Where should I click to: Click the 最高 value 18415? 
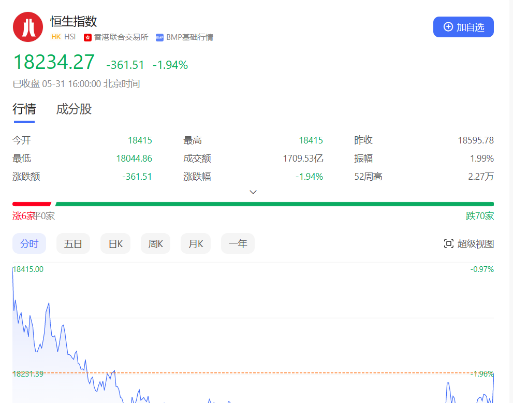pyautogui.click(x=311, y=140)
